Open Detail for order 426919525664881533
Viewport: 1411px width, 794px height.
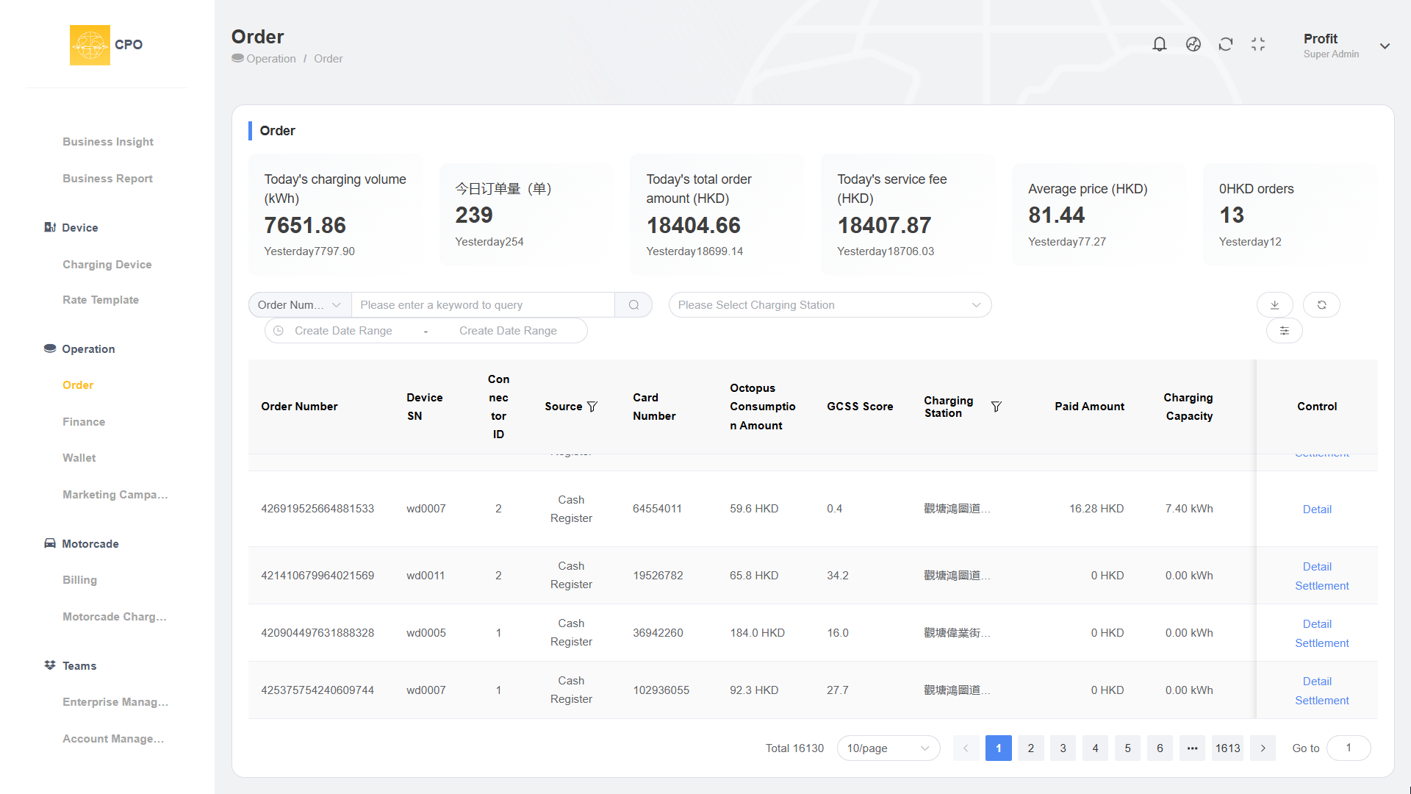pos(1317,509)
